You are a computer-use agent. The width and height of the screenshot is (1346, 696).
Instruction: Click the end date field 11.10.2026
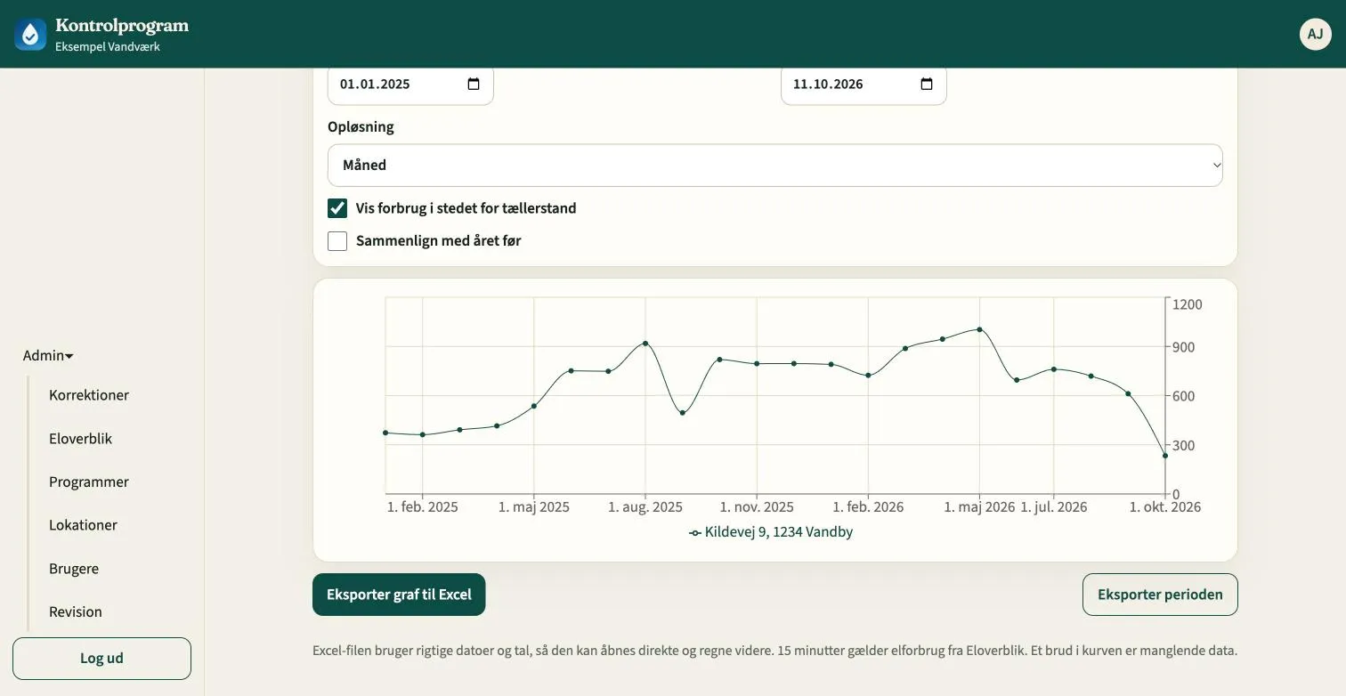pyautogui.click(x=864, y=85)
